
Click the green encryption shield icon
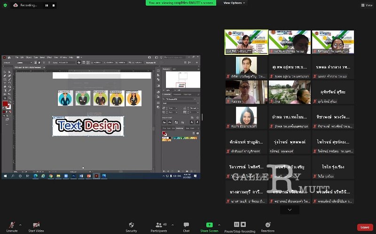click(5, 5)
